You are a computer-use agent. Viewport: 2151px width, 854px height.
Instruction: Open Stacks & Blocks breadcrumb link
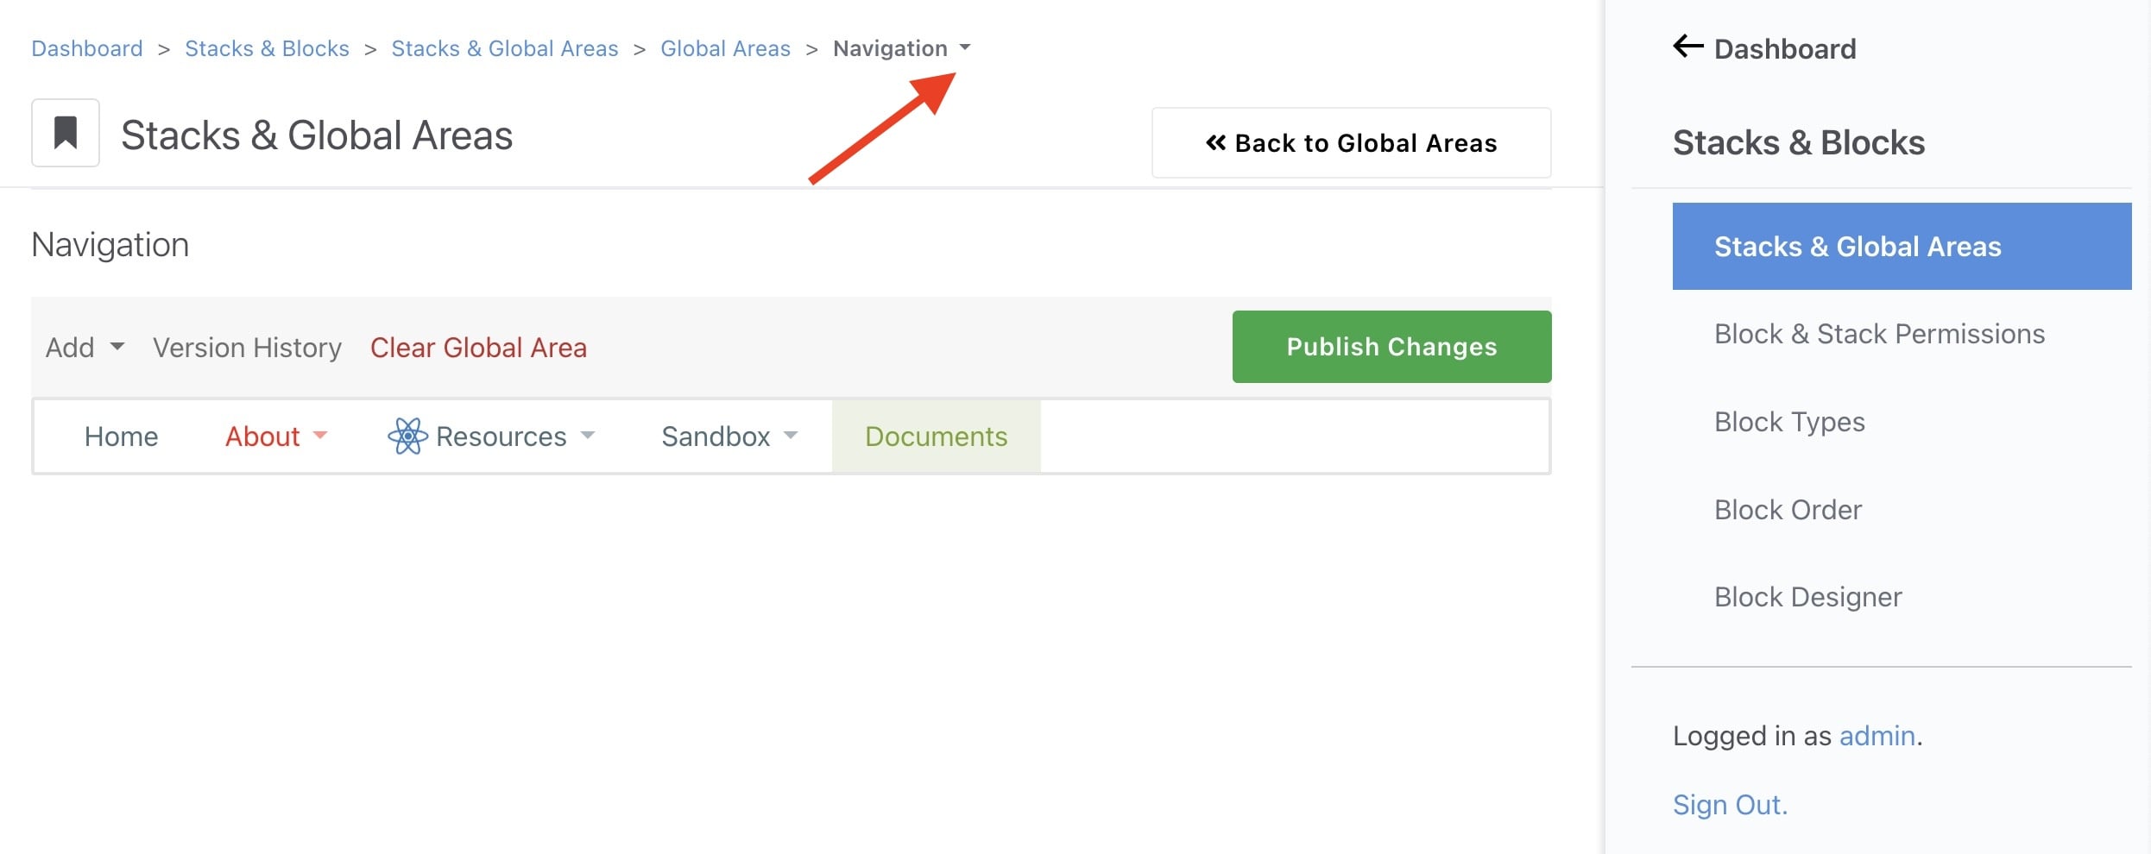267,48
